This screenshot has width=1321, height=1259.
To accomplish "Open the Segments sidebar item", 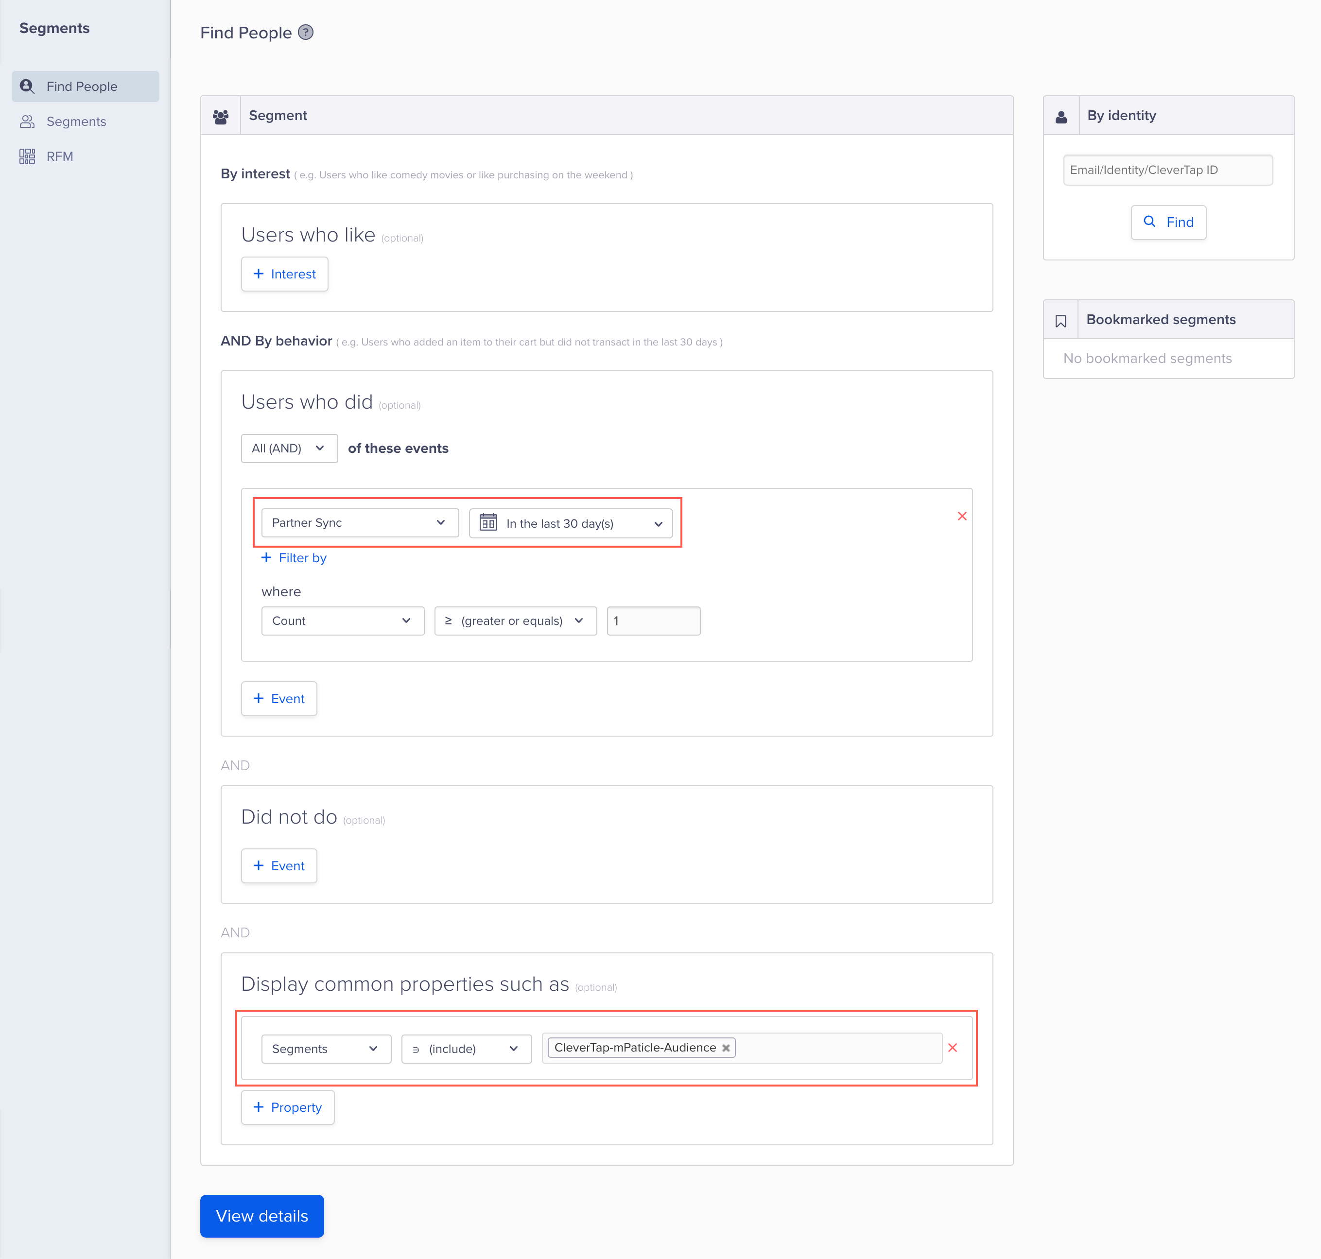I will [x=76, y=121].
